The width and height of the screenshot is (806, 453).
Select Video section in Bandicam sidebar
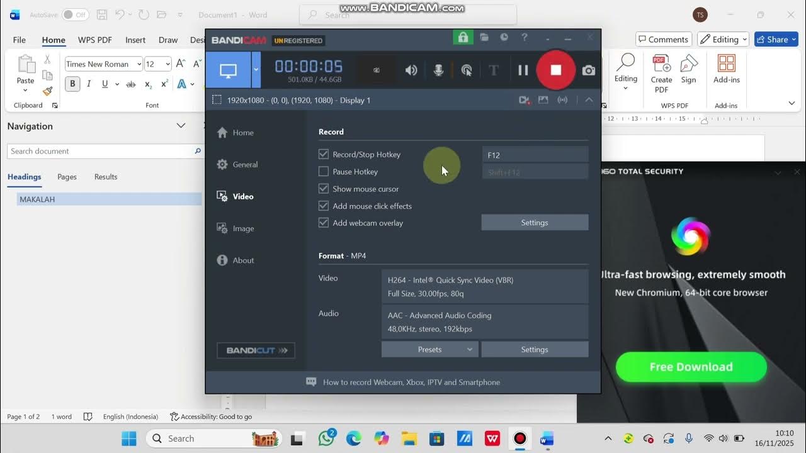click(x=236, y=196)
